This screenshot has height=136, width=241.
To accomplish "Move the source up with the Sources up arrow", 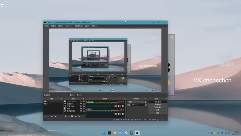I will tap(76, 116).
